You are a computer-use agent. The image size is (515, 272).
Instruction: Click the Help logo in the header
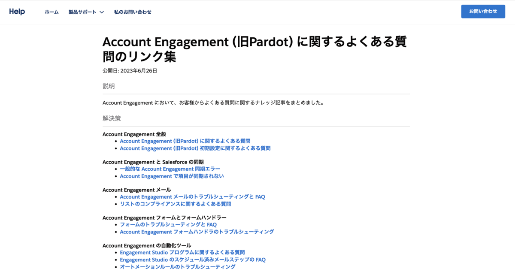tap(17, 12)
